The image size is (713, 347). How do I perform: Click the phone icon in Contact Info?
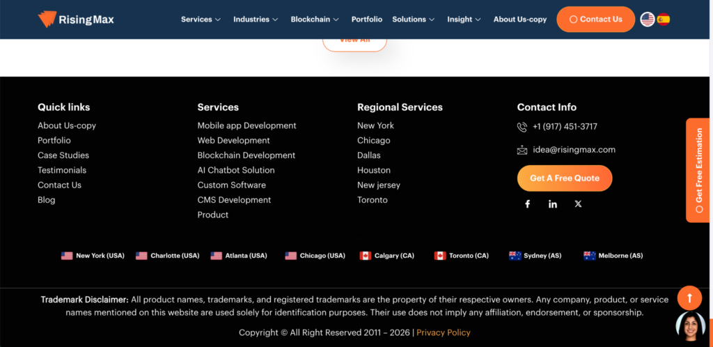[x=522, y=127]
